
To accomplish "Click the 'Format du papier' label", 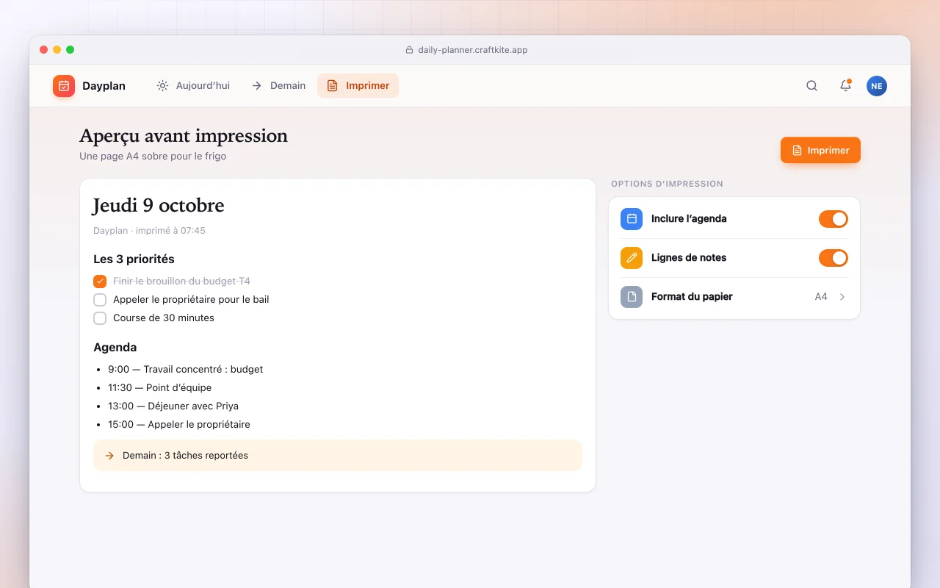I will [692, 297].
